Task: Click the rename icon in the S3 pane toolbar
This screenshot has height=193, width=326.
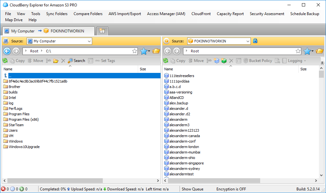Action: 209,60
